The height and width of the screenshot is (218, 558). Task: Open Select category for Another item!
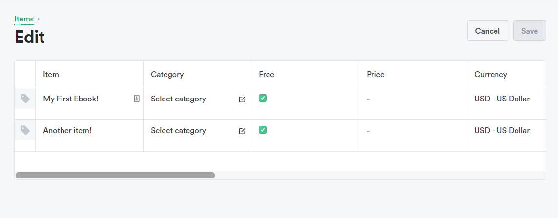click(x=178, y=131)
